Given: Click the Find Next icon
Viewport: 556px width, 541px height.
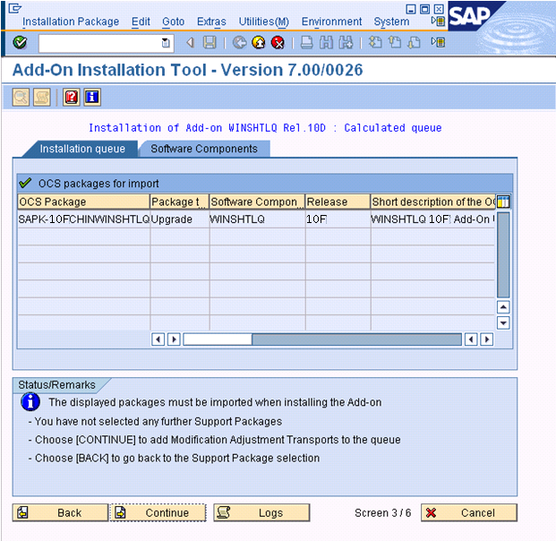Looking at the screenshot, I should pos(346,43).
